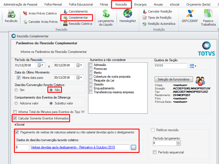Viewport: 219px width, 164px height.
Task: Check Admissão in Aumentos list
Action: pos(91,65)
